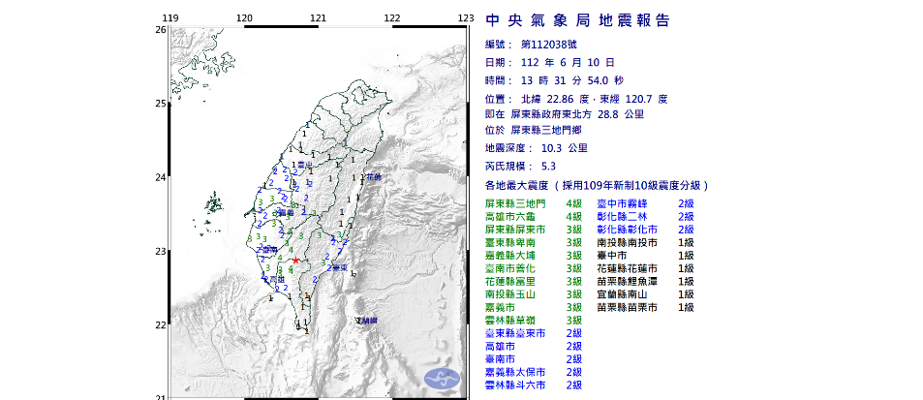
Task: Click the 嘉義市 3級 entry
Action: point(534,307)
